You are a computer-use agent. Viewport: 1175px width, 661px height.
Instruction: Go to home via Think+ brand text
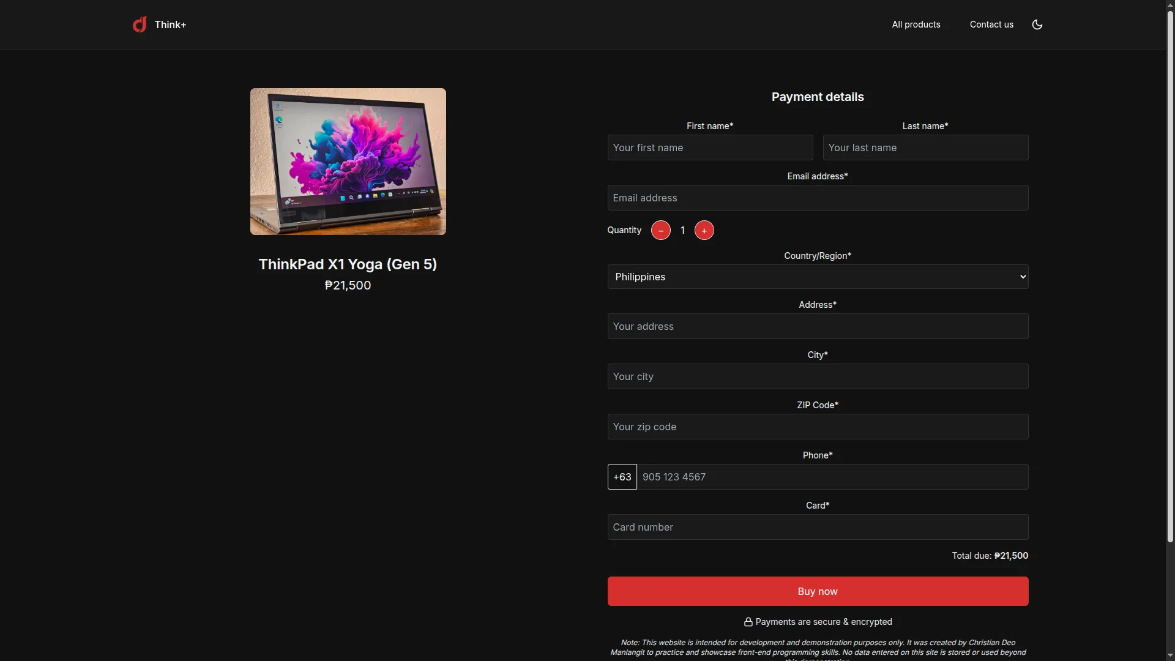pyautogui.click(x=170, y=24)
